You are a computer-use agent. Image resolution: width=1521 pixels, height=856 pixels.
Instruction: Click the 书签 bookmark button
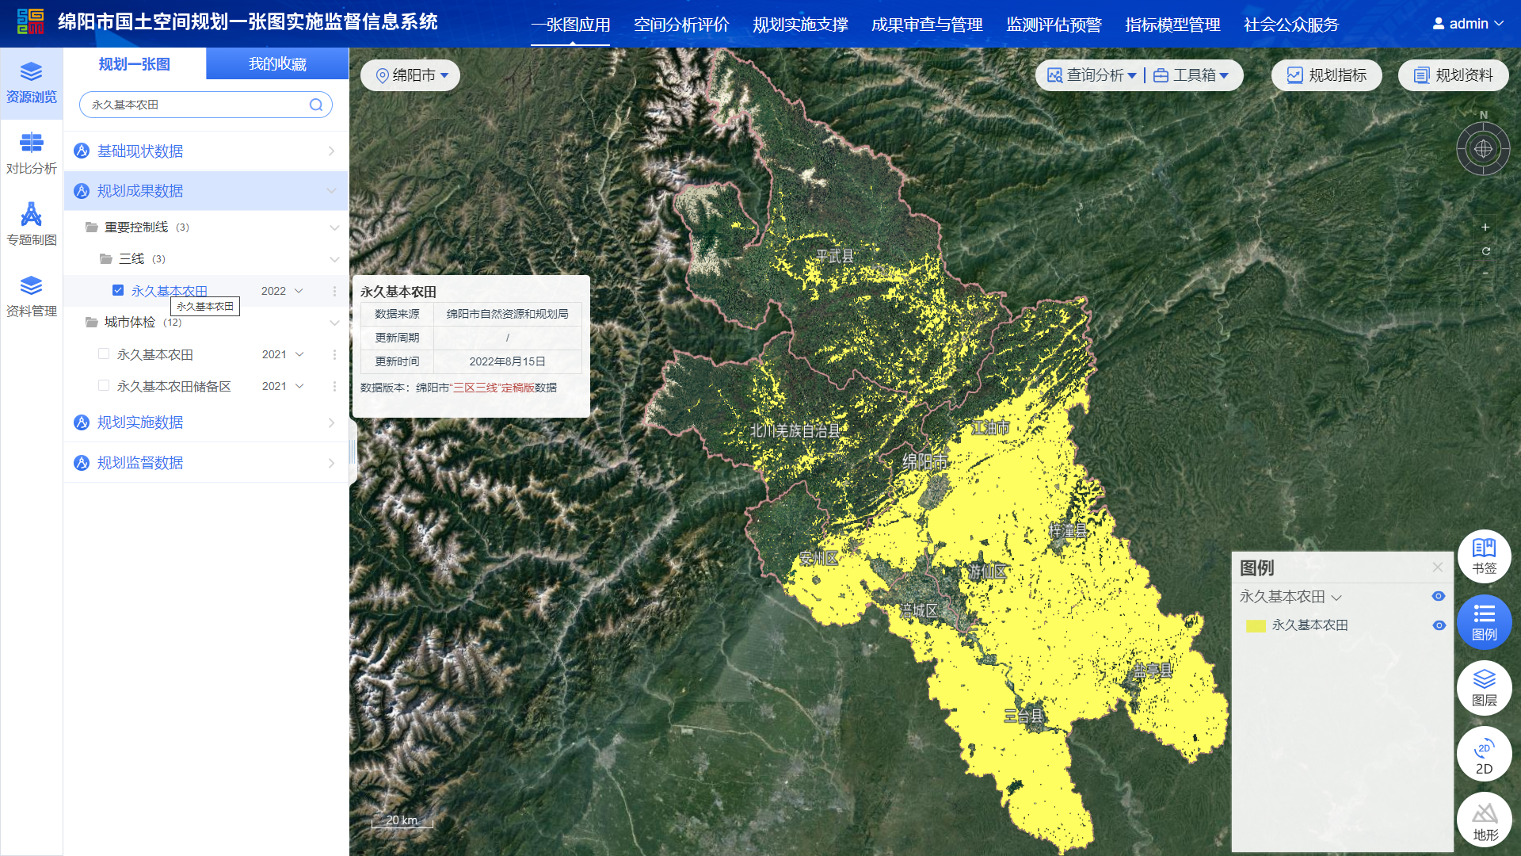(x=1484, y=556)
